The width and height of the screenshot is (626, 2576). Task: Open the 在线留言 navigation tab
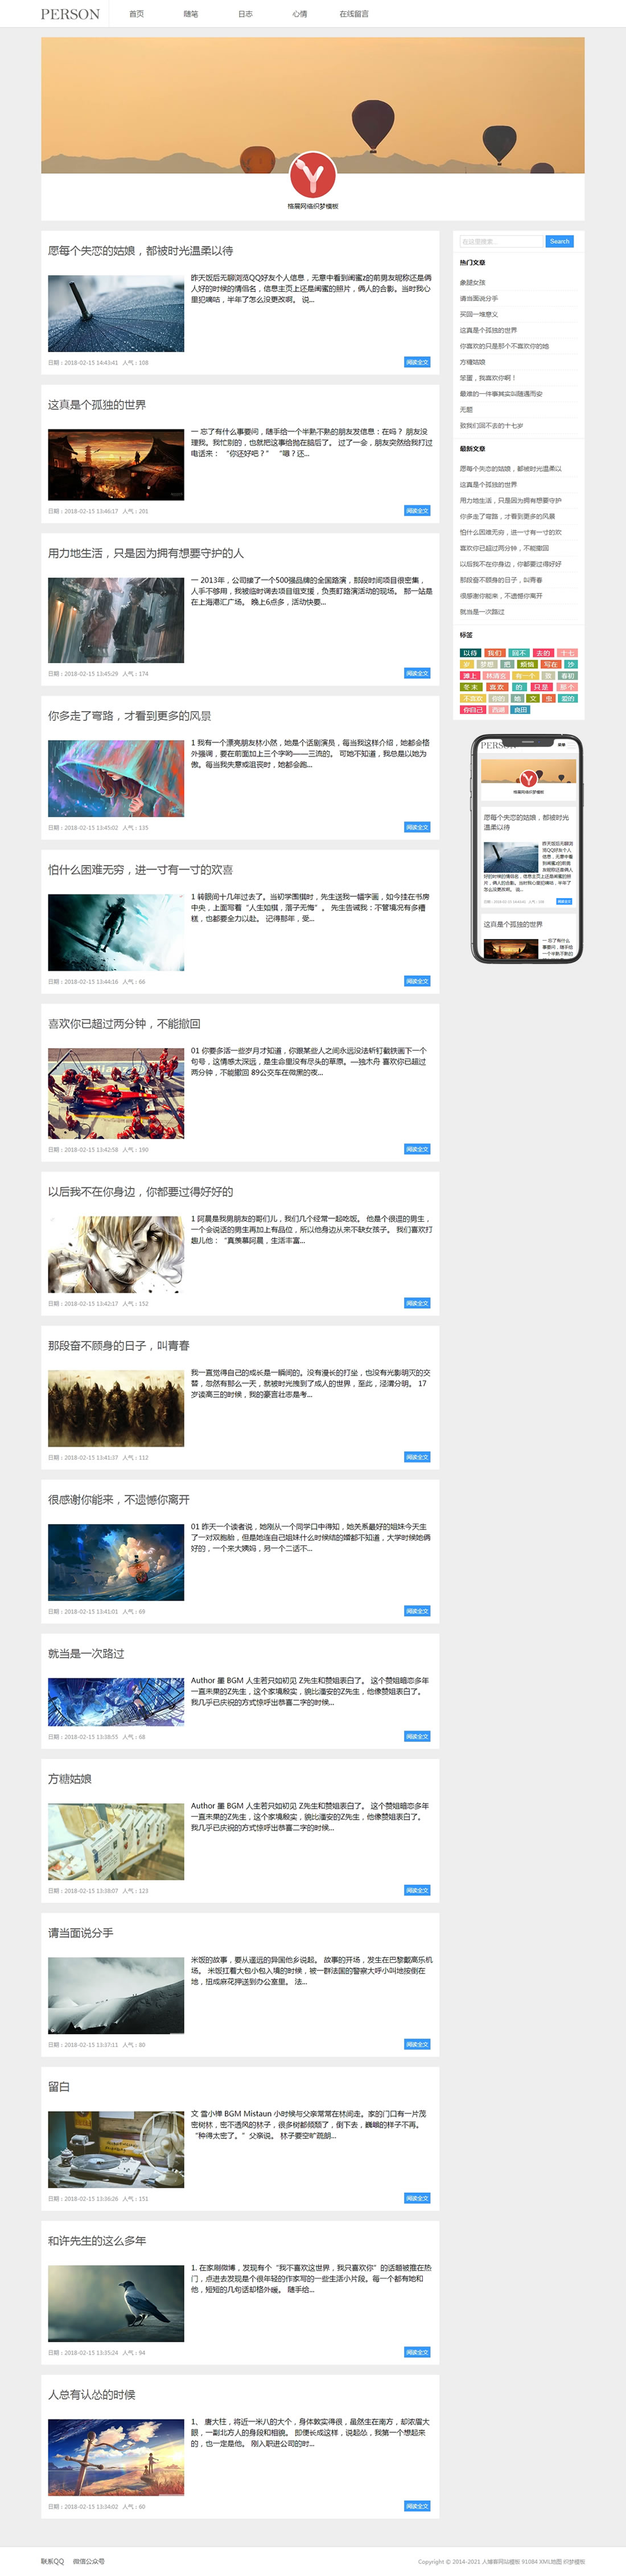(353, 14)
